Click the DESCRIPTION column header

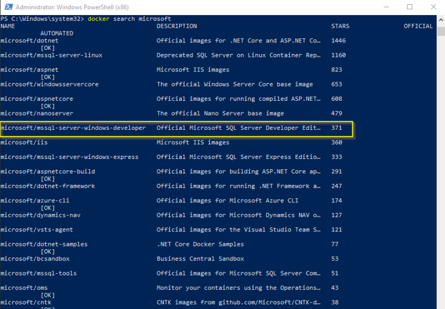coord(177,26)
